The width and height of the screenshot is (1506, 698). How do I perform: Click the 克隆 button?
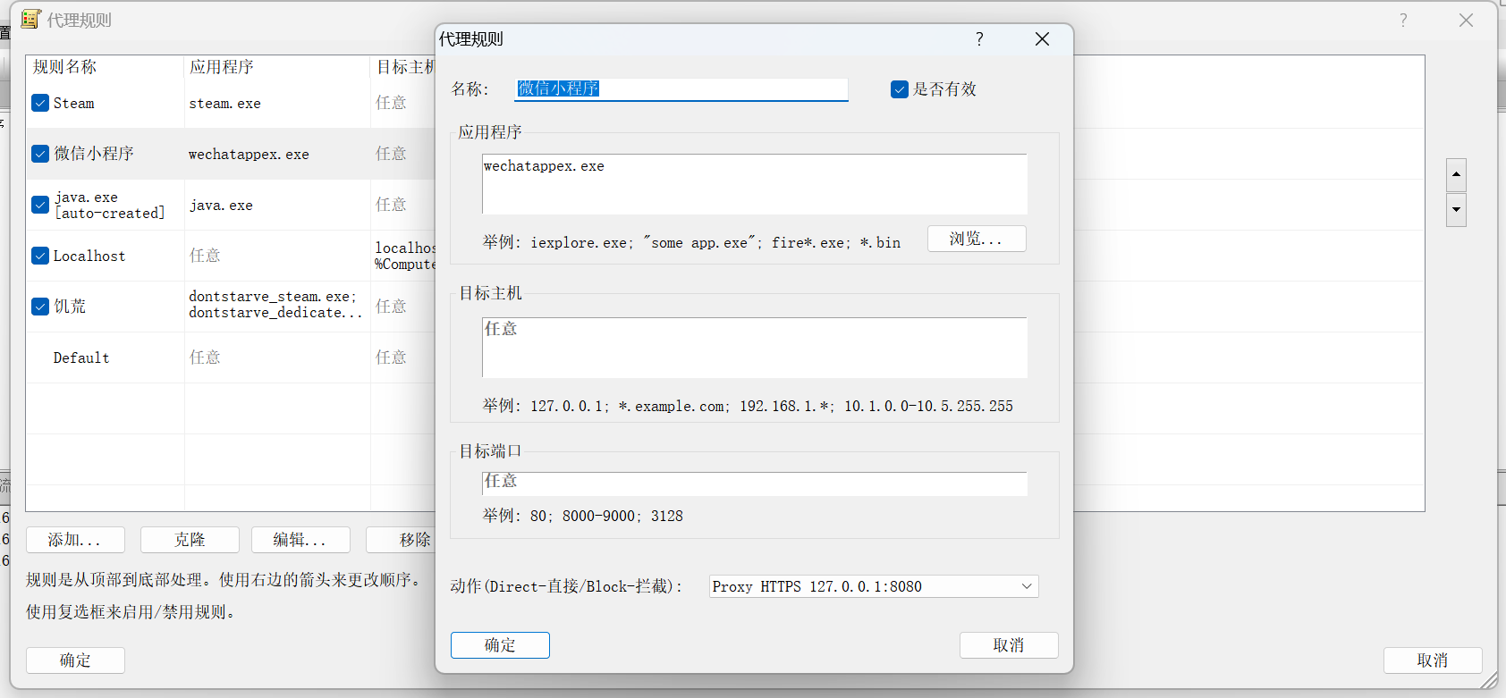point(190,540)
